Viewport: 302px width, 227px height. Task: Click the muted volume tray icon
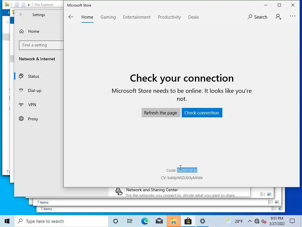click(x=264, y=221)
